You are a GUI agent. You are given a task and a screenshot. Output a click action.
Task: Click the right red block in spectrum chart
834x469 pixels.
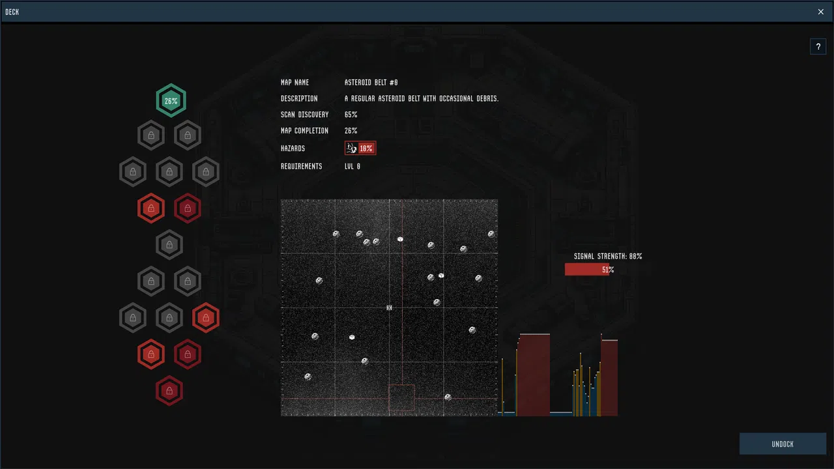(609, 377)
